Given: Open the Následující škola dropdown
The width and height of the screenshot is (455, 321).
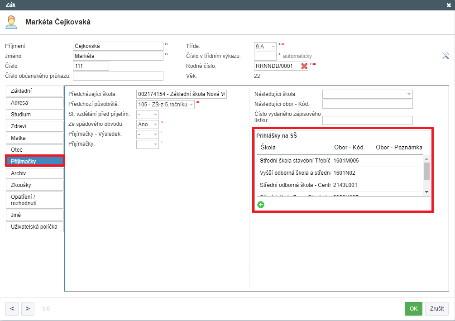Looking at the screenshot, I should (367, 94).
